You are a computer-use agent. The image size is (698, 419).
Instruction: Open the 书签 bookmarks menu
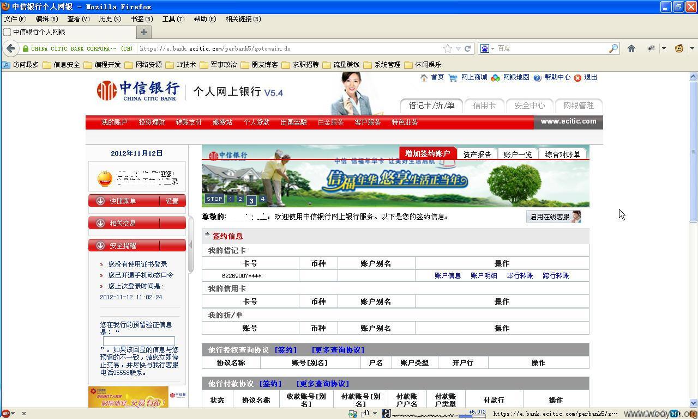[141, 19]
